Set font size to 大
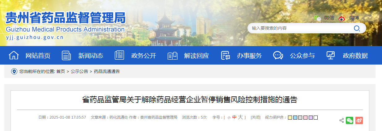This screenshot has height=131, width=382. [240, 117]
